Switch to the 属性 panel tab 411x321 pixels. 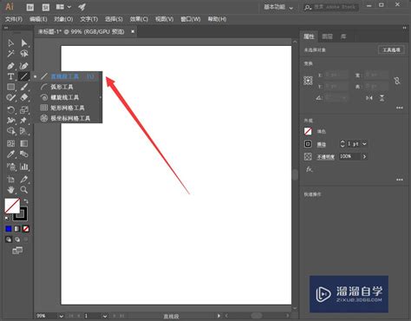point(309,36)
